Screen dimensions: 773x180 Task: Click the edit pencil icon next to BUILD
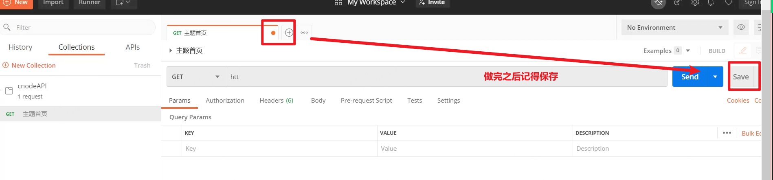743,50
